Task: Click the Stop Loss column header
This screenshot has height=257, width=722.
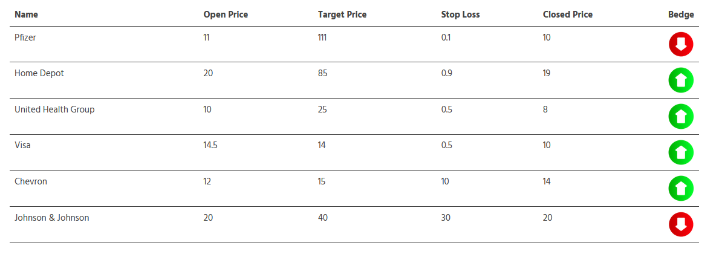Action: coord(460,15)
